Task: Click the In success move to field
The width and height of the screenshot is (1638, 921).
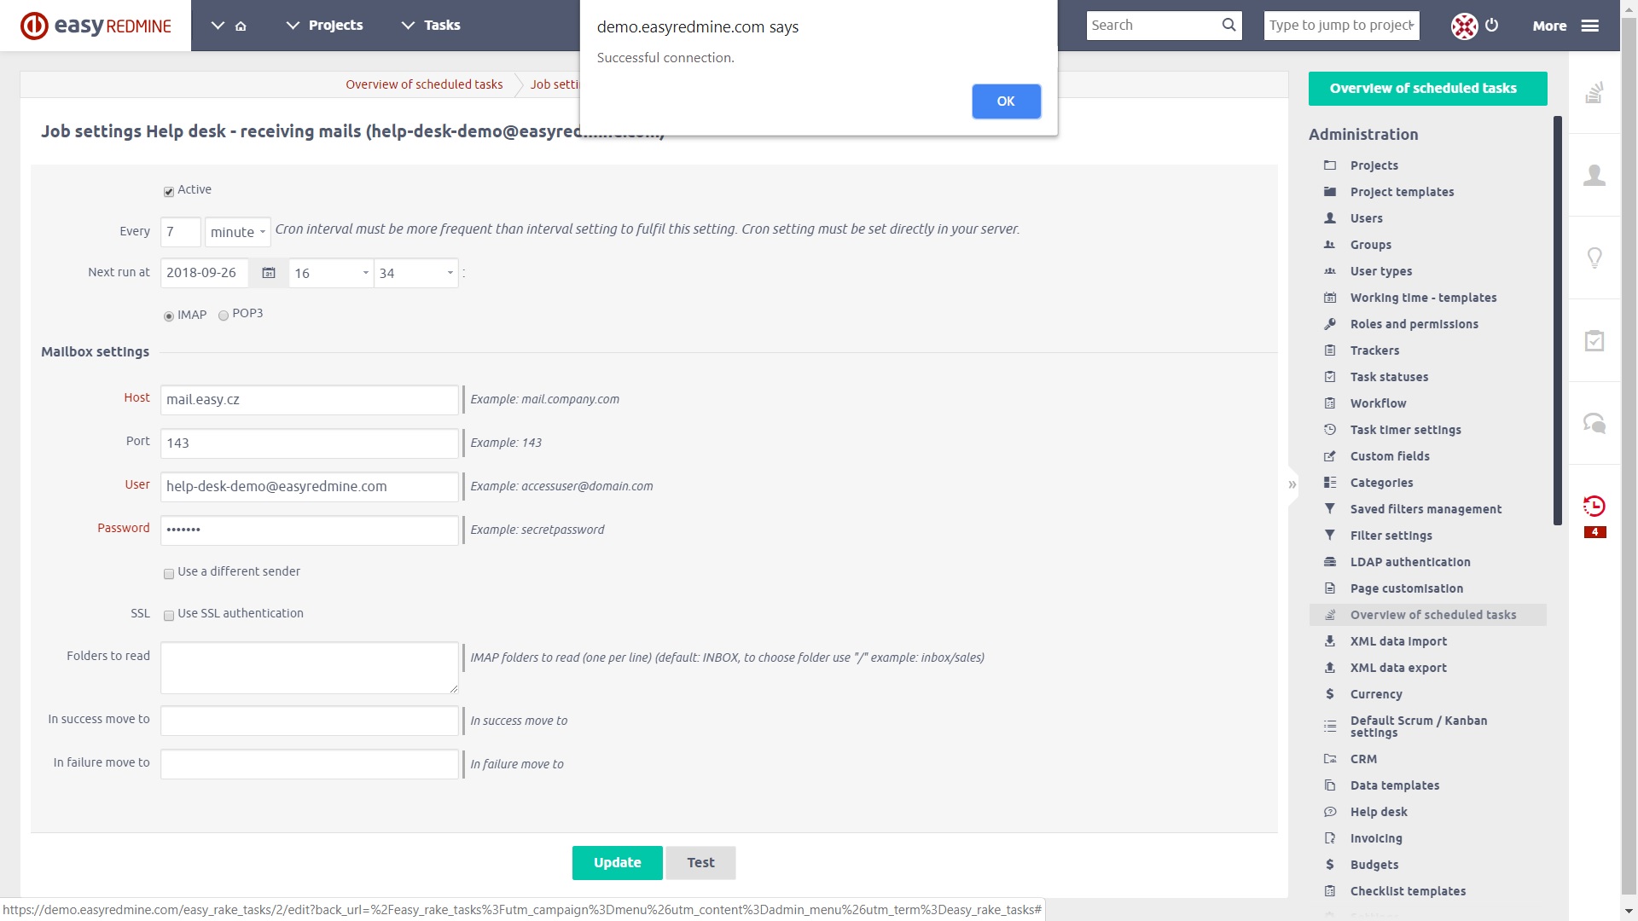Action: coord(310,721)
